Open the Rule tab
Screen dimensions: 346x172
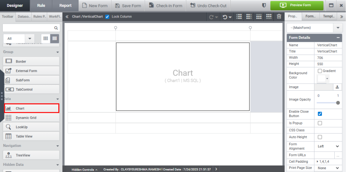tap(41, 5)
